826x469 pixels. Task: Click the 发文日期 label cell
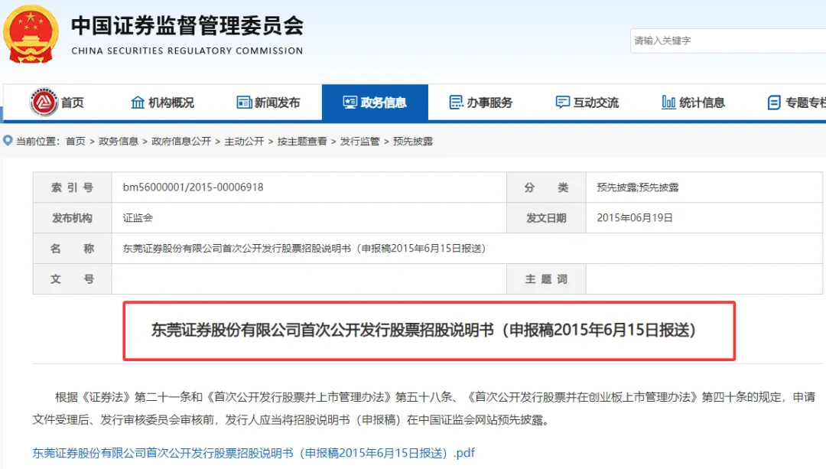[x=546, y=217]
